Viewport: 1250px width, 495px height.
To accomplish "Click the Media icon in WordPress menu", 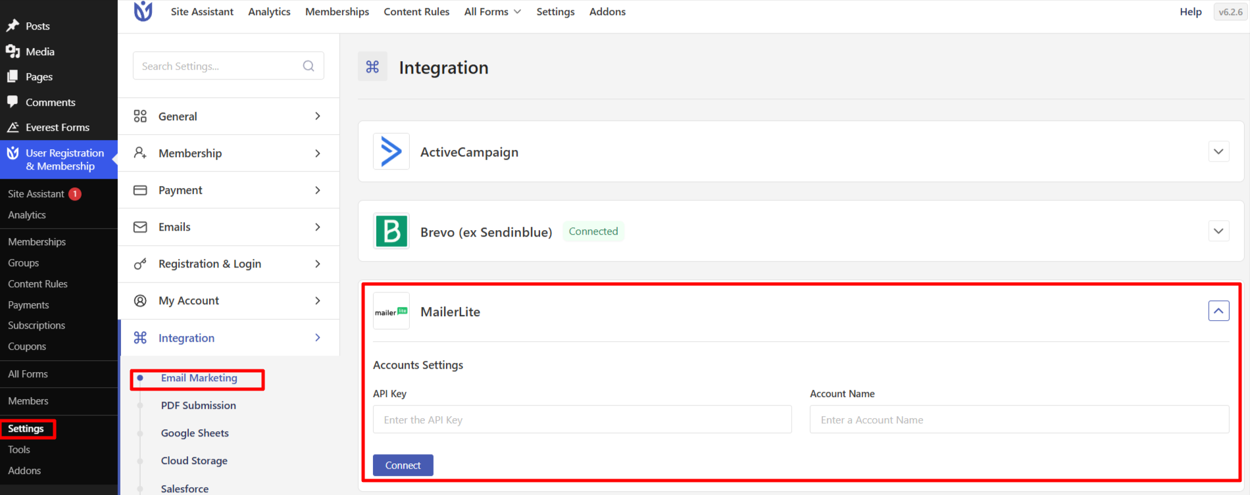I will (12, 51).
